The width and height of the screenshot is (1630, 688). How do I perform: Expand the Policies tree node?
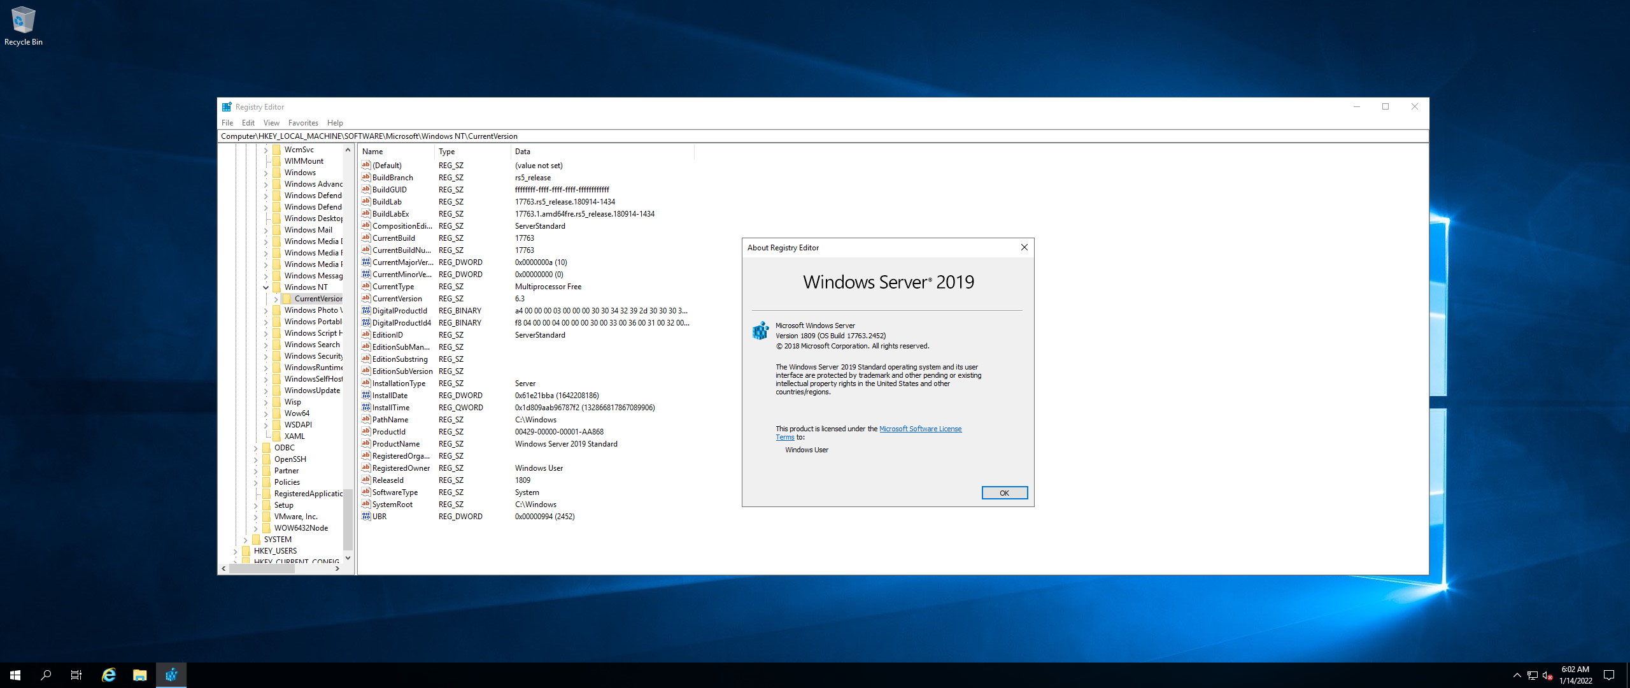(256, 482)
